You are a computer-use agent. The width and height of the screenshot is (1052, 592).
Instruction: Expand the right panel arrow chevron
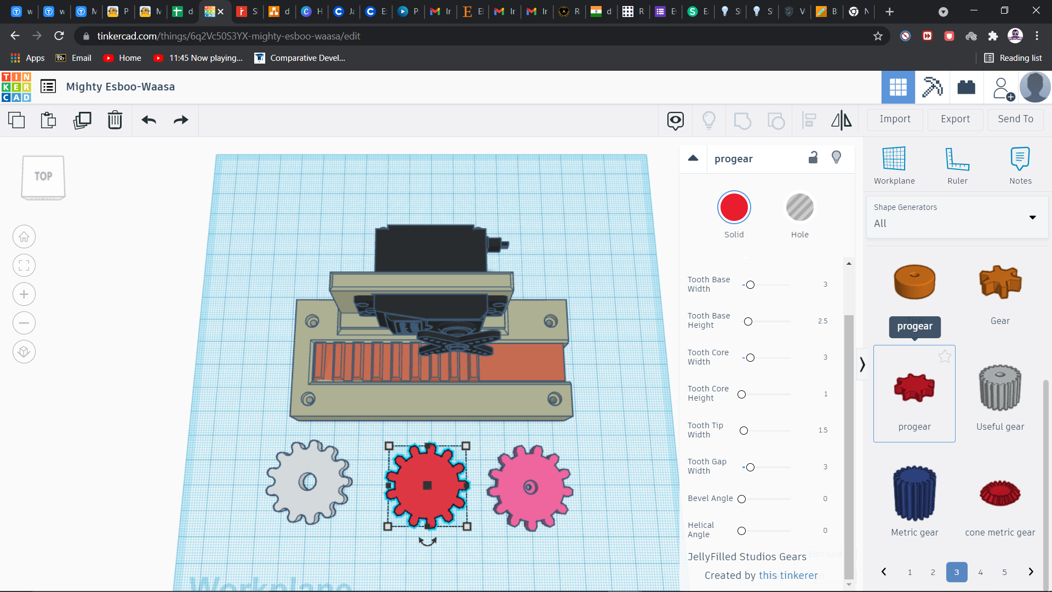[x=861, y=365]
